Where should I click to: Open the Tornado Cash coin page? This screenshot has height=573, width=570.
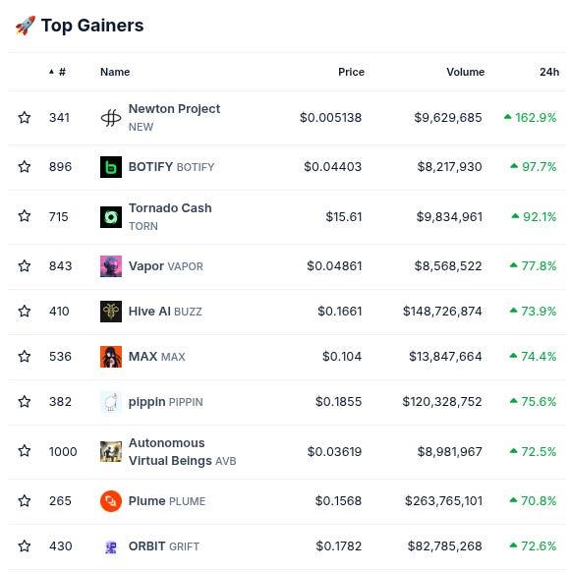(170, 208)
